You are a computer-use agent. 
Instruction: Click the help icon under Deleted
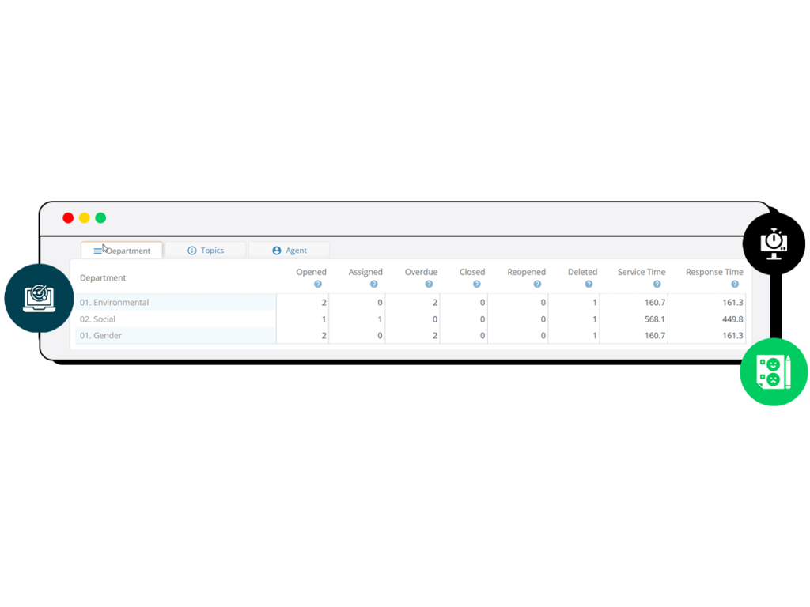589,284
